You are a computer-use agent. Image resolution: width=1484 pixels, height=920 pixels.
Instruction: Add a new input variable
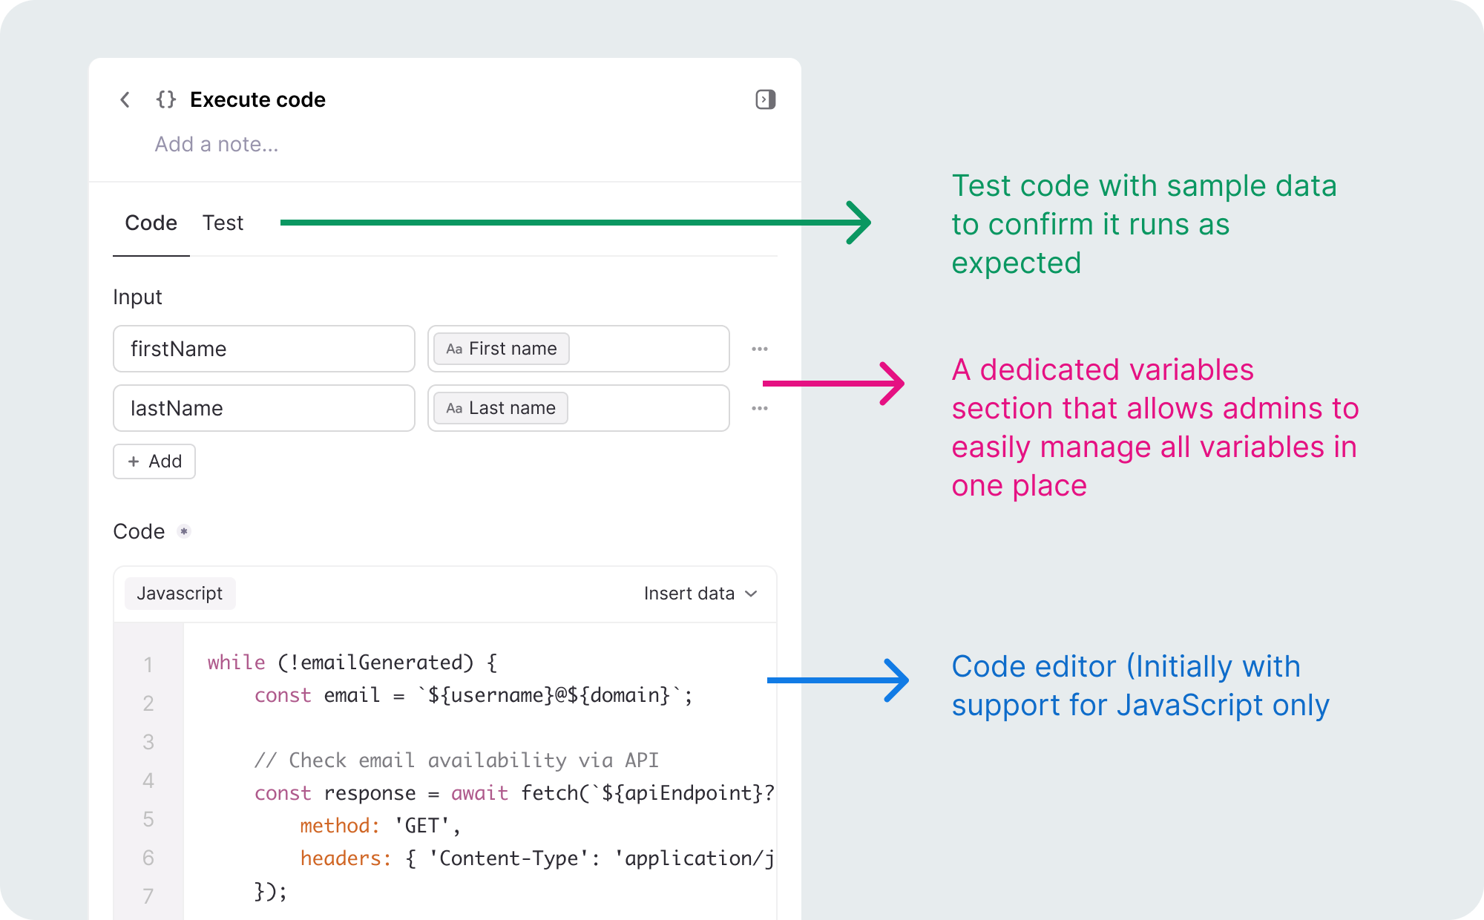(x=154, y=461)
